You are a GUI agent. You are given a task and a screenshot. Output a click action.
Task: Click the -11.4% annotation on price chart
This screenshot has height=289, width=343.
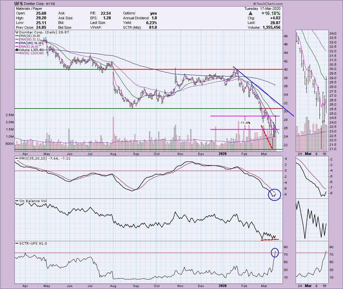click(245, 123)
